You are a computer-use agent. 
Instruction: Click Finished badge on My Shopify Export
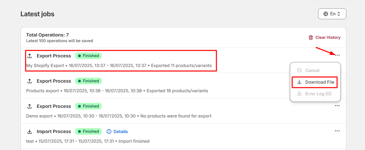(88, 56)
